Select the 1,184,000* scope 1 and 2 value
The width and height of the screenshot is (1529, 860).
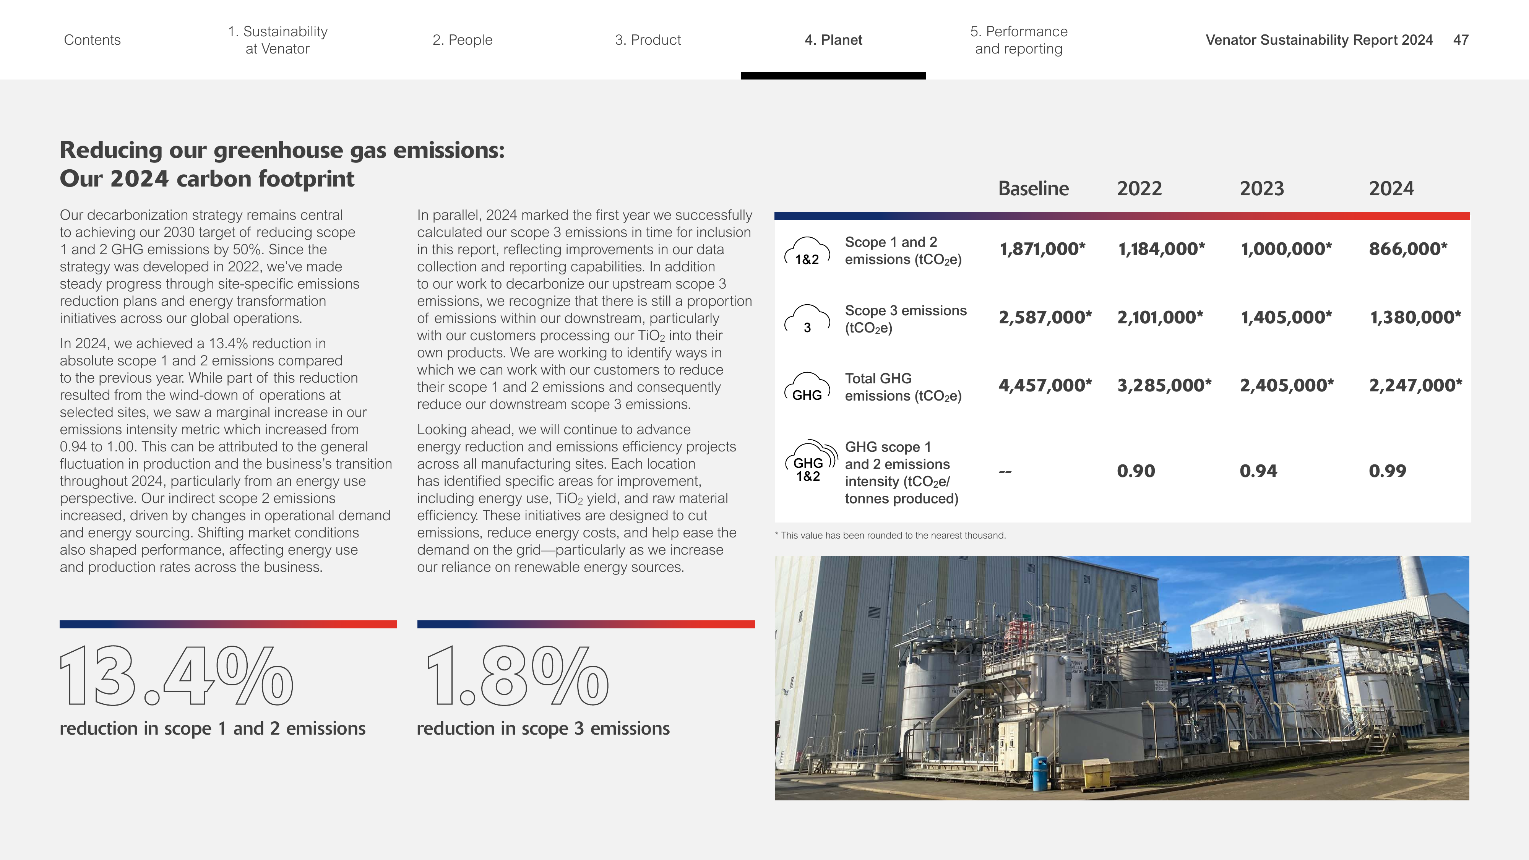[x=1161, y=249]
